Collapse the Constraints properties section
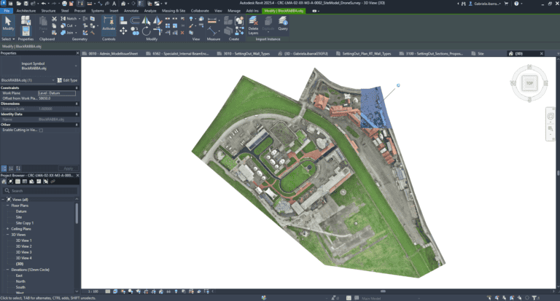The height and width of the screenshot is (301, 560). (x=77, y=88)
